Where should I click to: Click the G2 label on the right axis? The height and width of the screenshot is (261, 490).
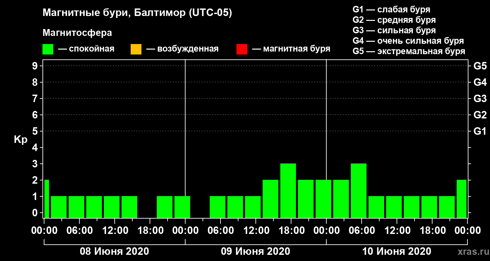coord(480,115)
